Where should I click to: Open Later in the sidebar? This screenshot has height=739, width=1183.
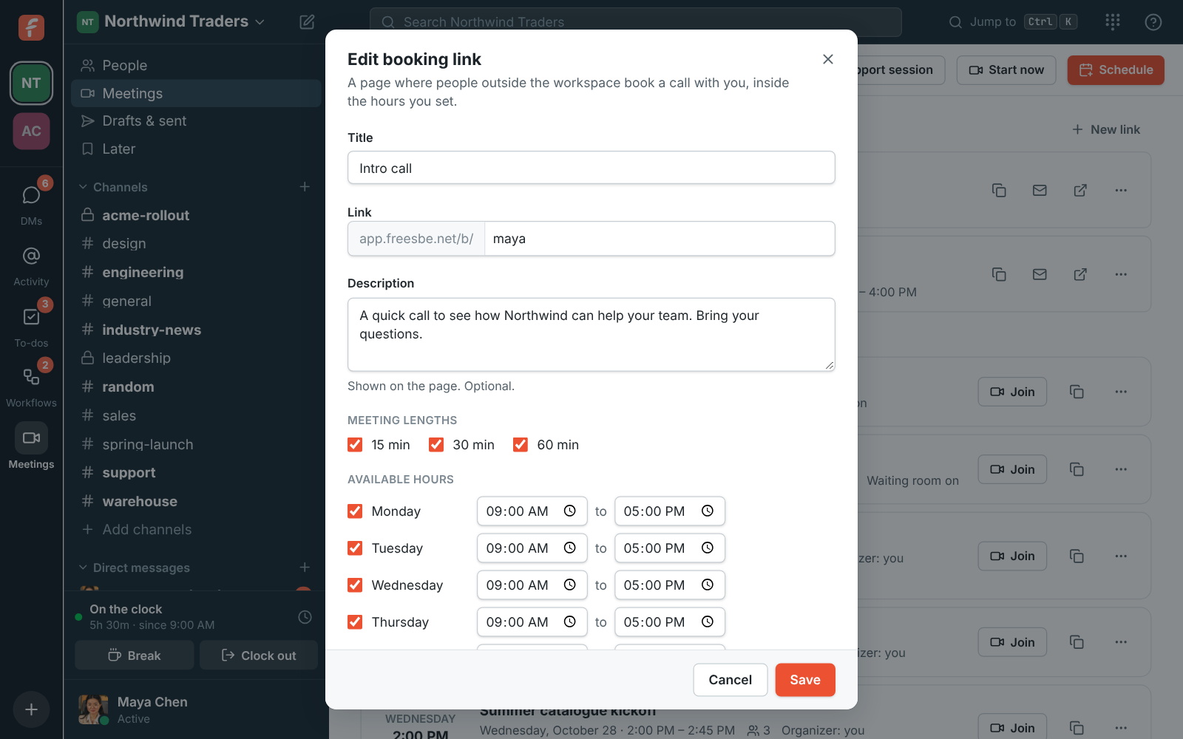[x=196, y=149]
